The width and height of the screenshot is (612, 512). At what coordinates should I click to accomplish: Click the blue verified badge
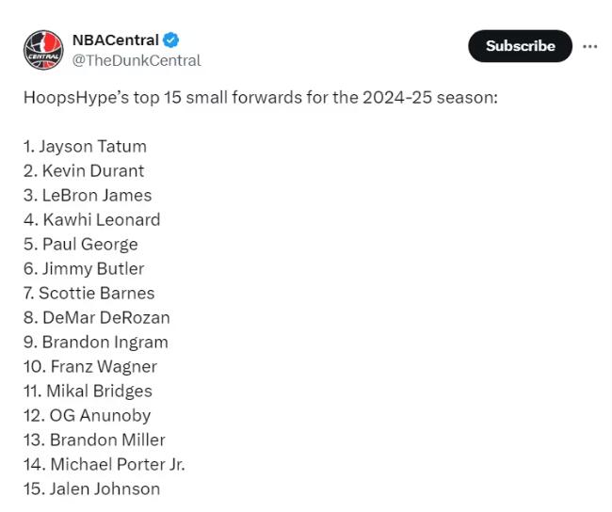[171, 40]
